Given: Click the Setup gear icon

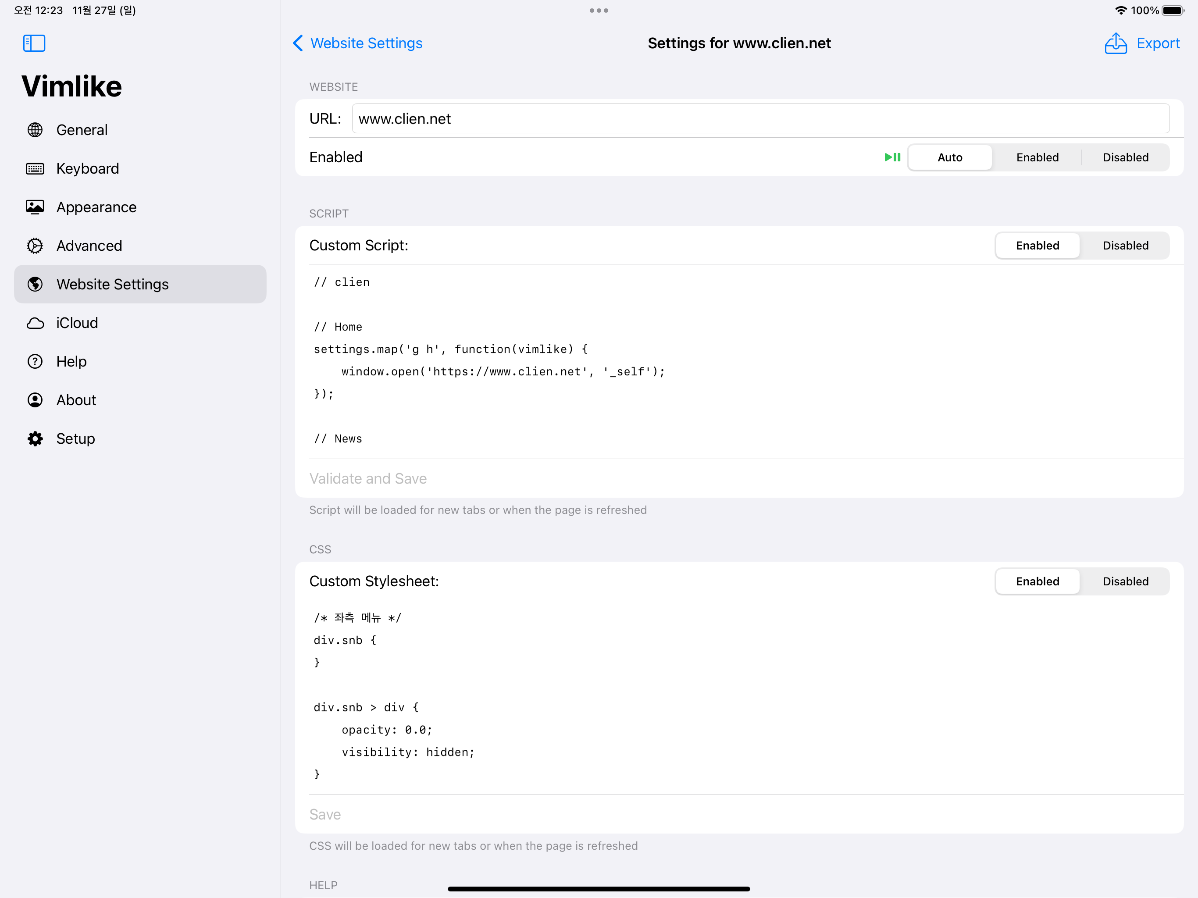Looking at the screenshot, I should coord(35,438).
